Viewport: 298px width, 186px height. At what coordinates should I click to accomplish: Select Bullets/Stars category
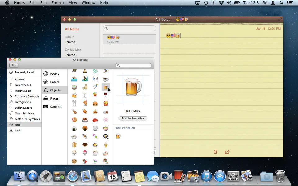point(24,108)
